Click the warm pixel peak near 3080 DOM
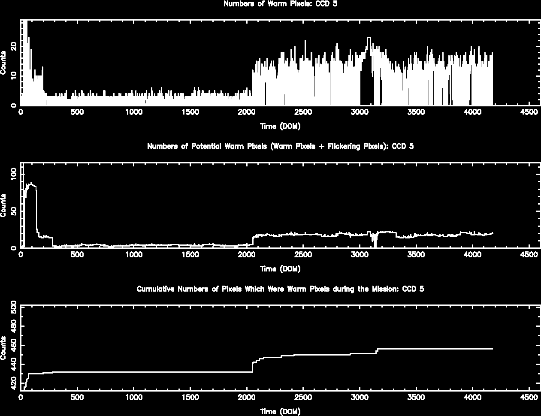The height and width of the screenshot is (416, 541). (x=369, y=38)
